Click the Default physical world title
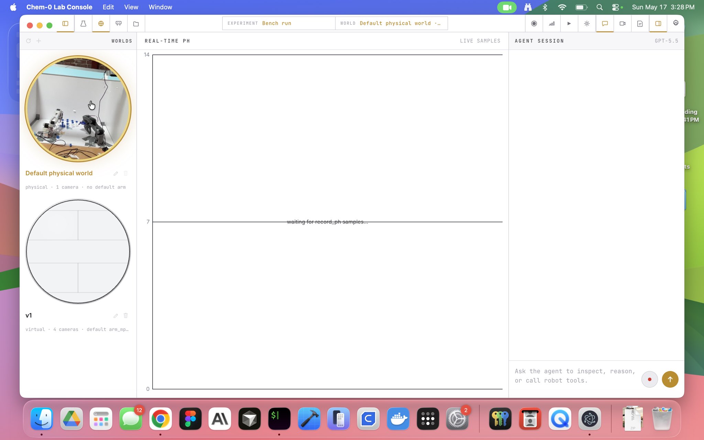Viewport: 704px width, 440px height. click(59, 173)
